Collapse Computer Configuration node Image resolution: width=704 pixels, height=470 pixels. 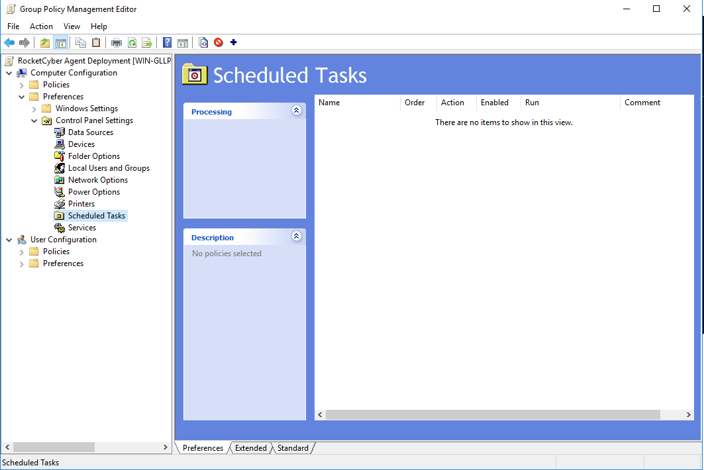[9, 73]
